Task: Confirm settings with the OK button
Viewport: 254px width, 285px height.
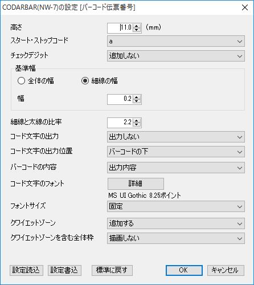Action: click(x=184, y=270)
